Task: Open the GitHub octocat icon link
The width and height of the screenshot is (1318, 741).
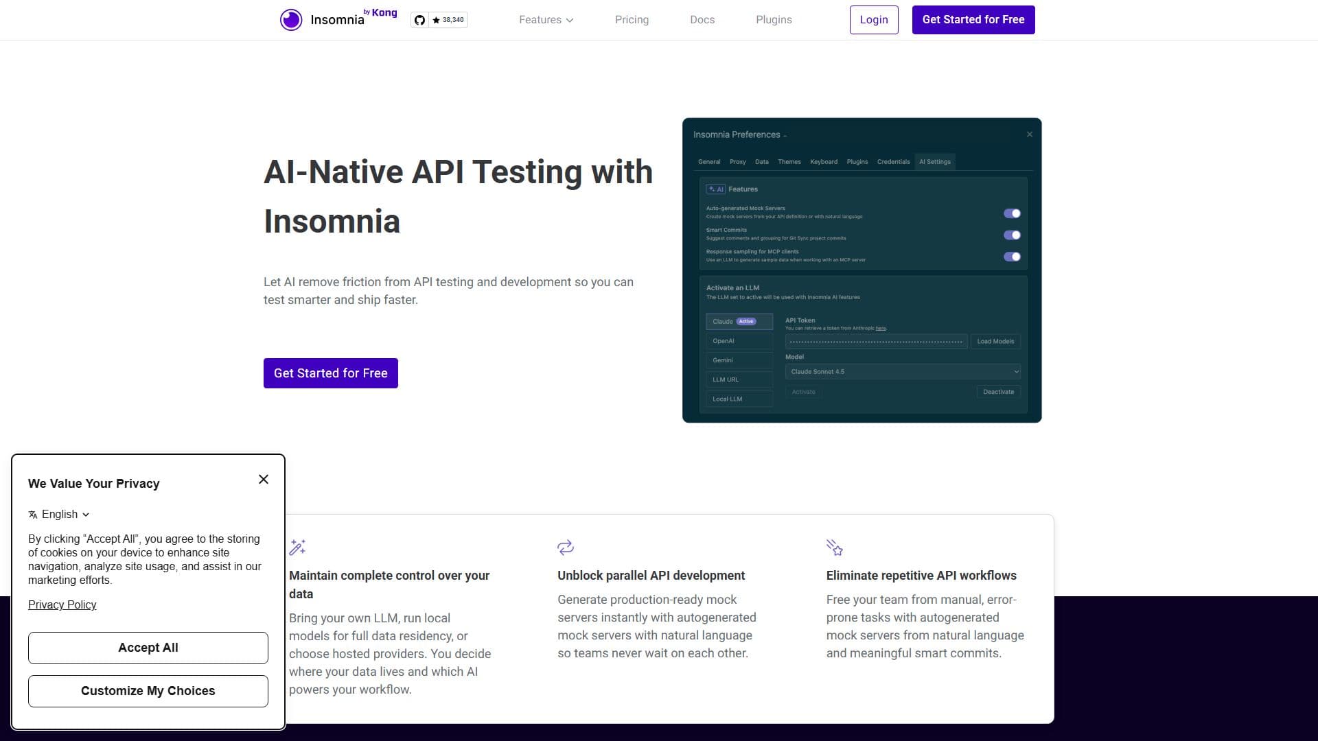Action: coord(419,20)
